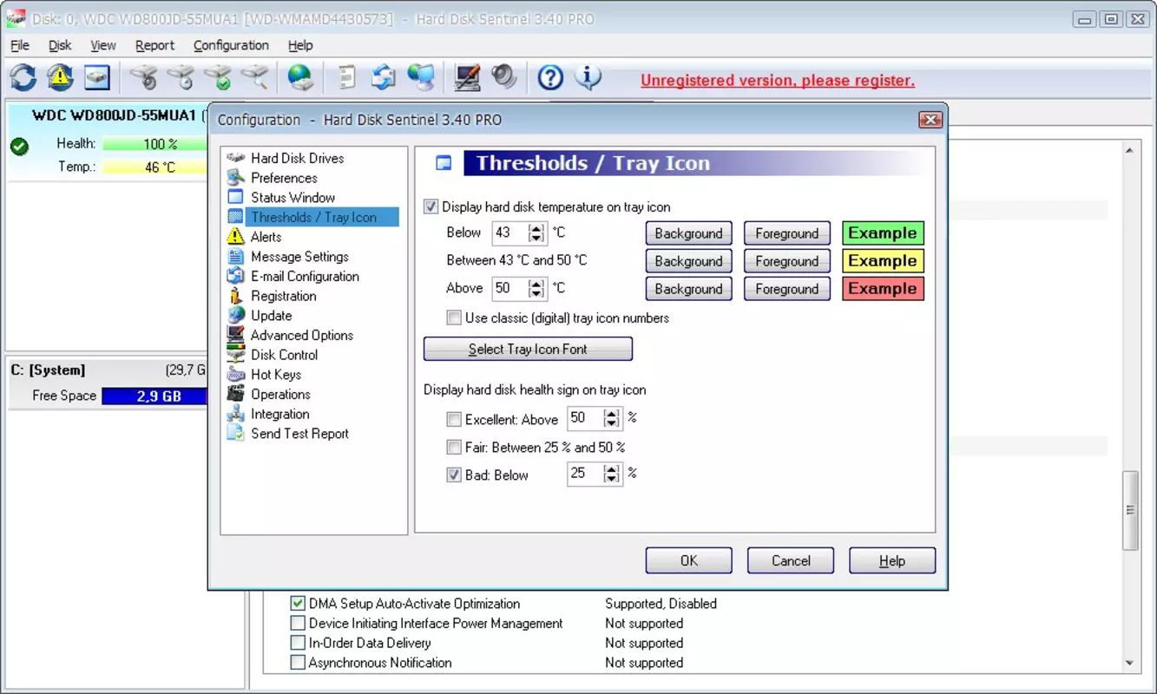Viewport: 1157px width, 694px height.
Task: Click the speaker sound toolbar icon
Action: click(x=504, y=77)
